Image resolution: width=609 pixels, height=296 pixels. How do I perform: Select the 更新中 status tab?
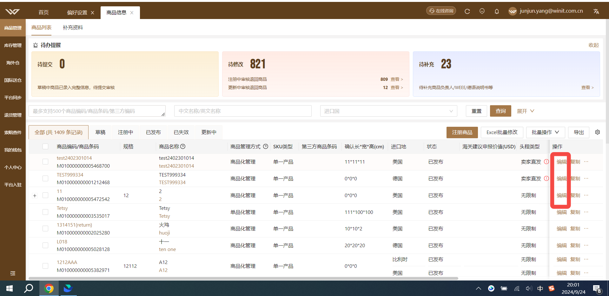click(x=209, y=132)
